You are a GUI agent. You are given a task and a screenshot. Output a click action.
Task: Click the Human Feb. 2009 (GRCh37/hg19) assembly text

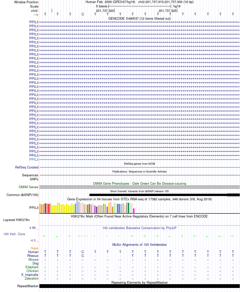click(110, 2)
